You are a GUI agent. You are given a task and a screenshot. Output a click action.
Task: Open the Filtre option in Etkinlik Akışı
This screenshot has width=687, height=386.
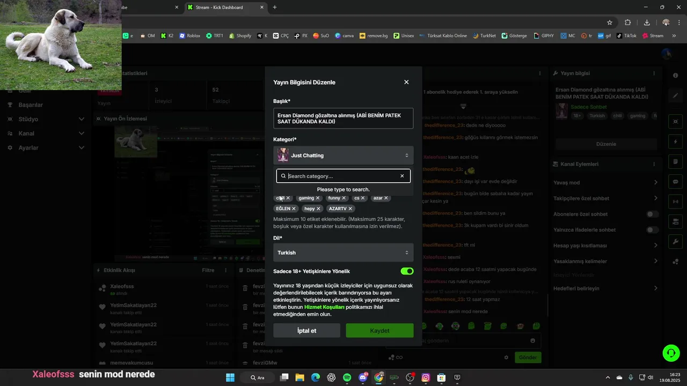point(208,271)
